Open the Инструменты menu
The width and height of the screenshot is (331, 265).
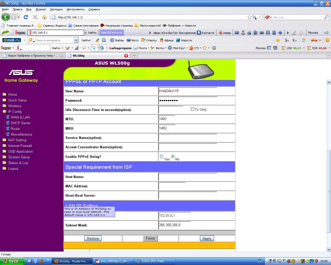click(76, 9)
